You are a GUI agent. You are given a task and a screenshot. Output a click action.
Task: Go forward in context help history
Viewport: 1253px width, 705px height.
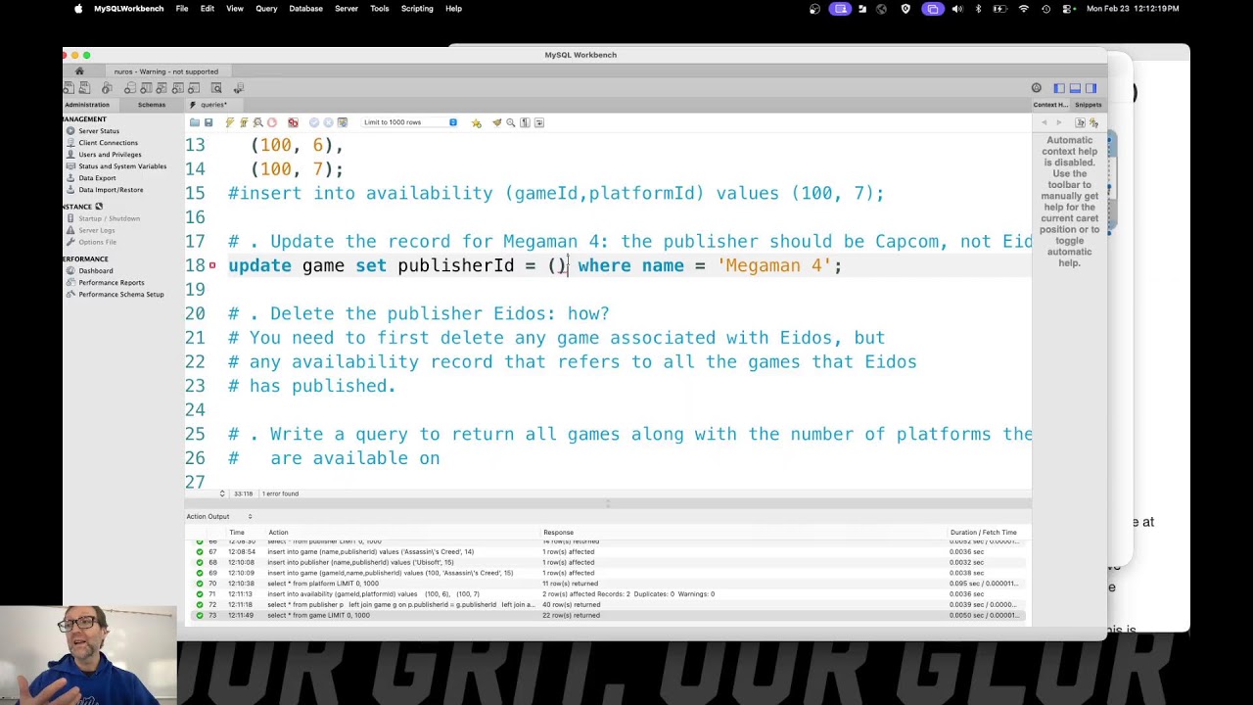(1058, 122)
